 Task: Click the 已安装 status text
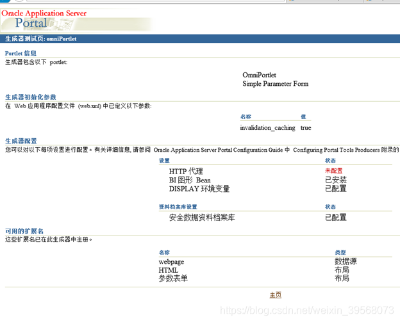pos(336,180)
